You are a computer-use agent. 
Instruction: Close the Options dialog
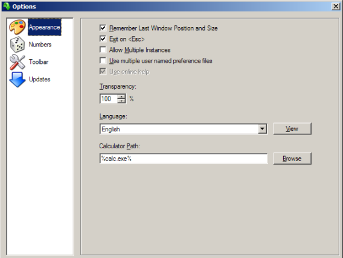pyautogui.click(x=335, y=6)
